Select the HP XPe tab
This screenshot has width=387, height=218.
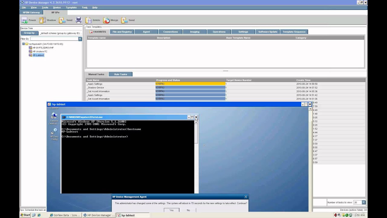tap(55, 13)
